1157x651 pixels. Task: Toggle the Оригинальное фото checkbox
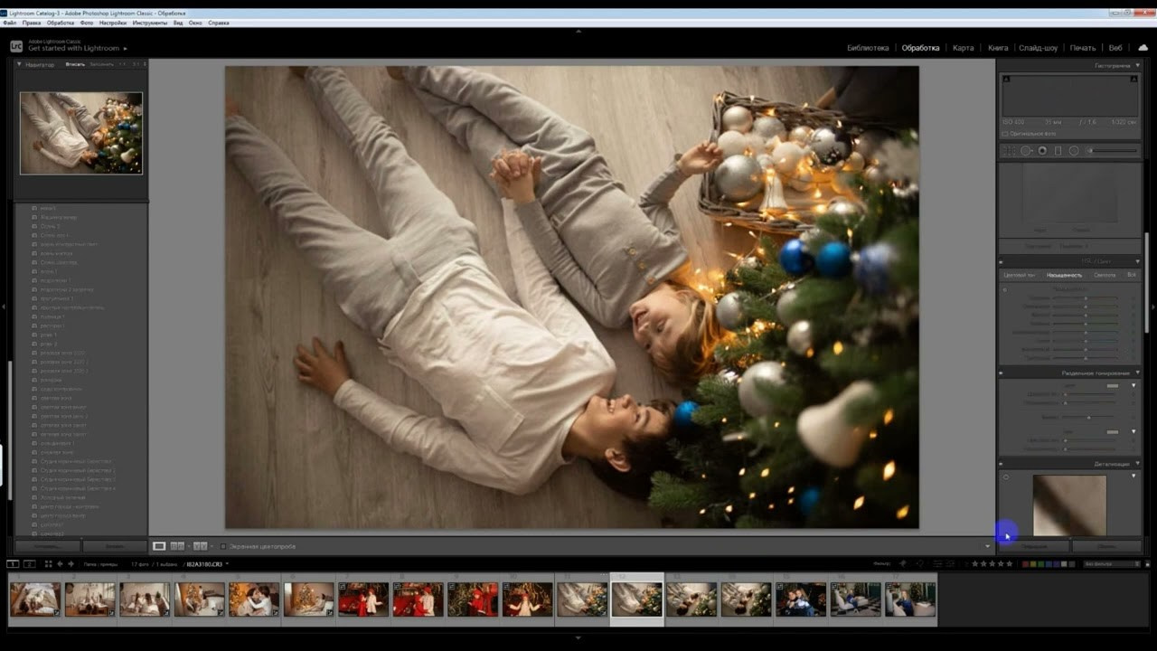1004,134
